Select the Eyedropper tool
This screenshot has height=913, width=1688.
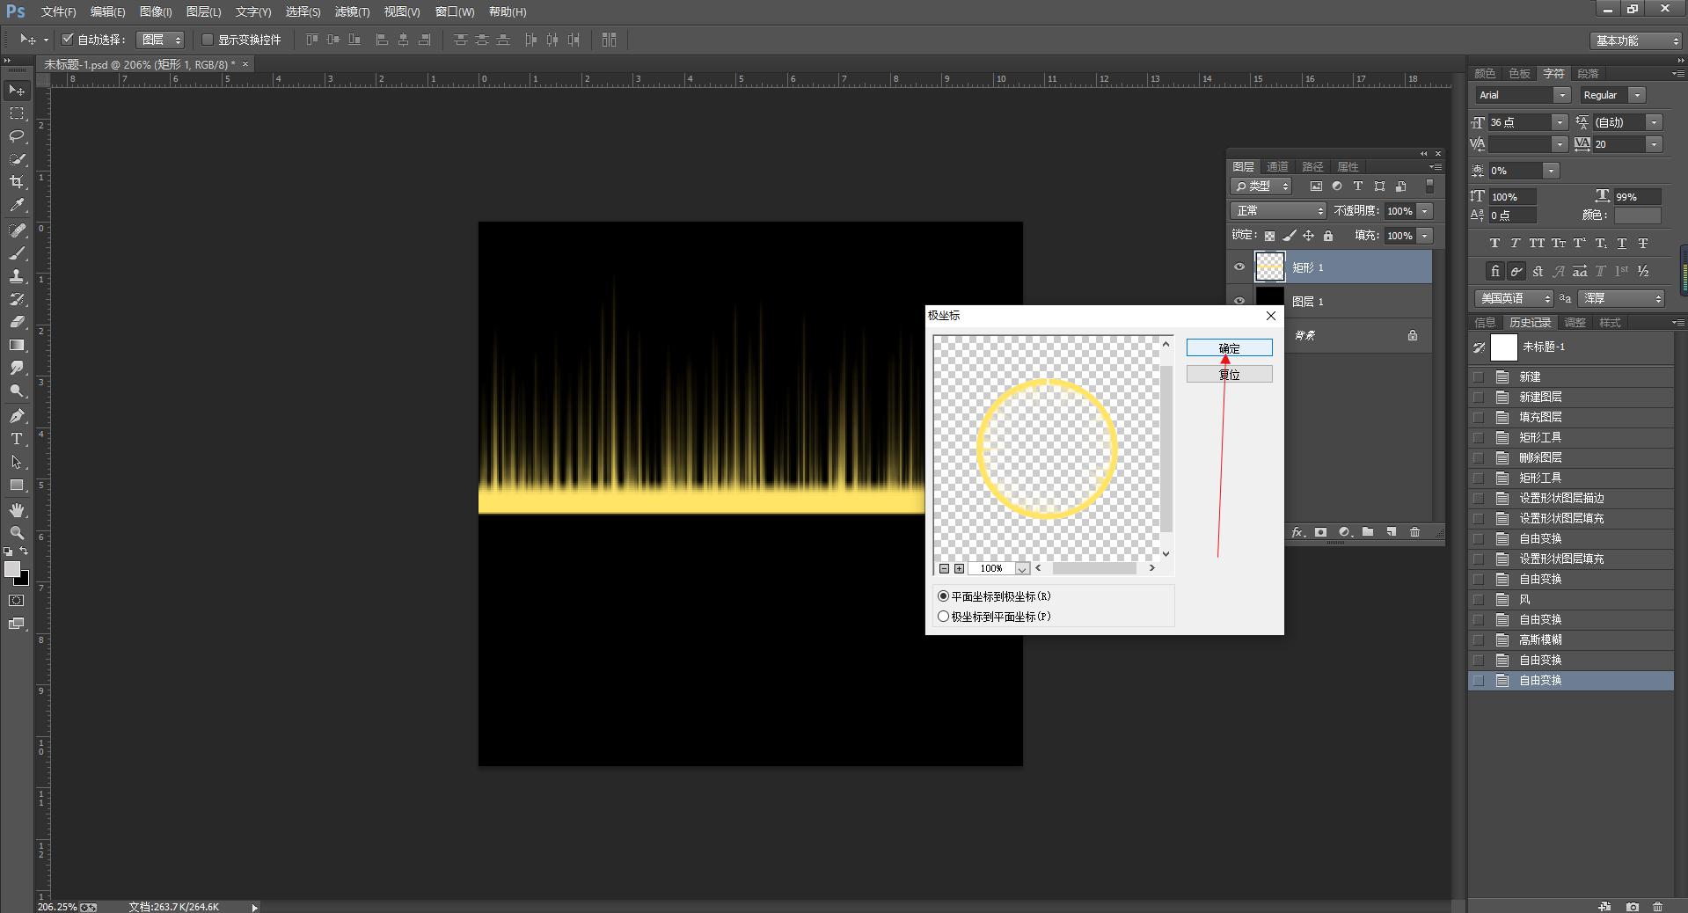click(17, 205)
